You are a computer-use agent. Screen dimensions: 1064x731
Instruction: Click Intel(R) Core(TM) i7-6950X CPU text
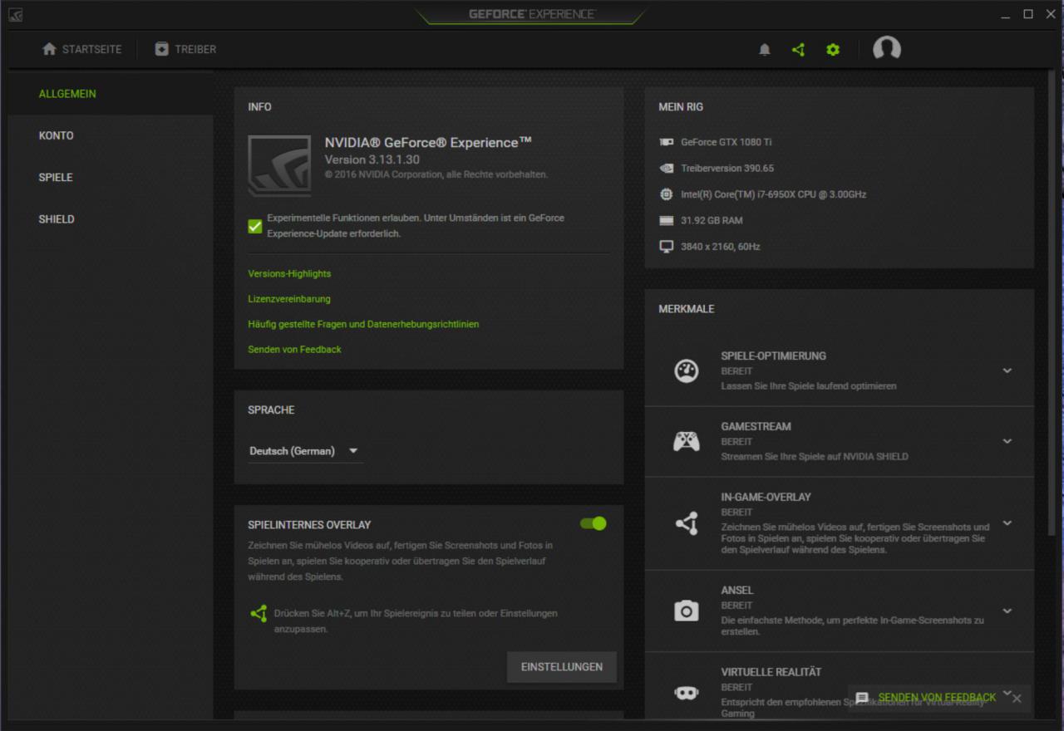(773, 194)
